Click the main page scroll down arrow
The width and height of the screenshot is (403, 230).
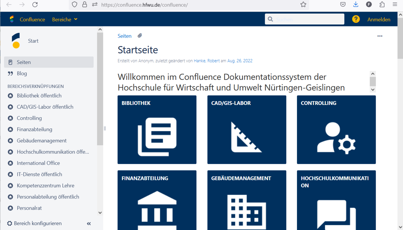[x=400, y=227]
